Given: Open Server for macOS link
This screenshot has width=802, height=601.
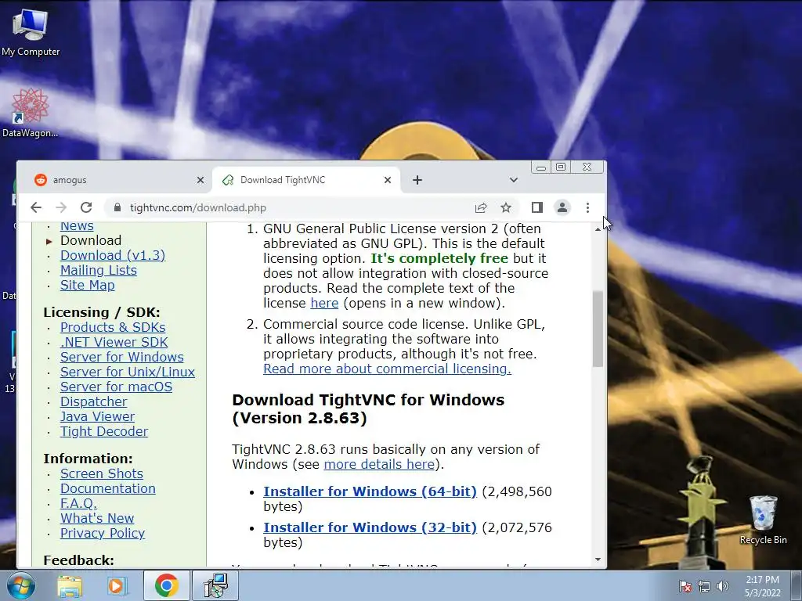Looking at the screenshot, I should pos(116,387).
